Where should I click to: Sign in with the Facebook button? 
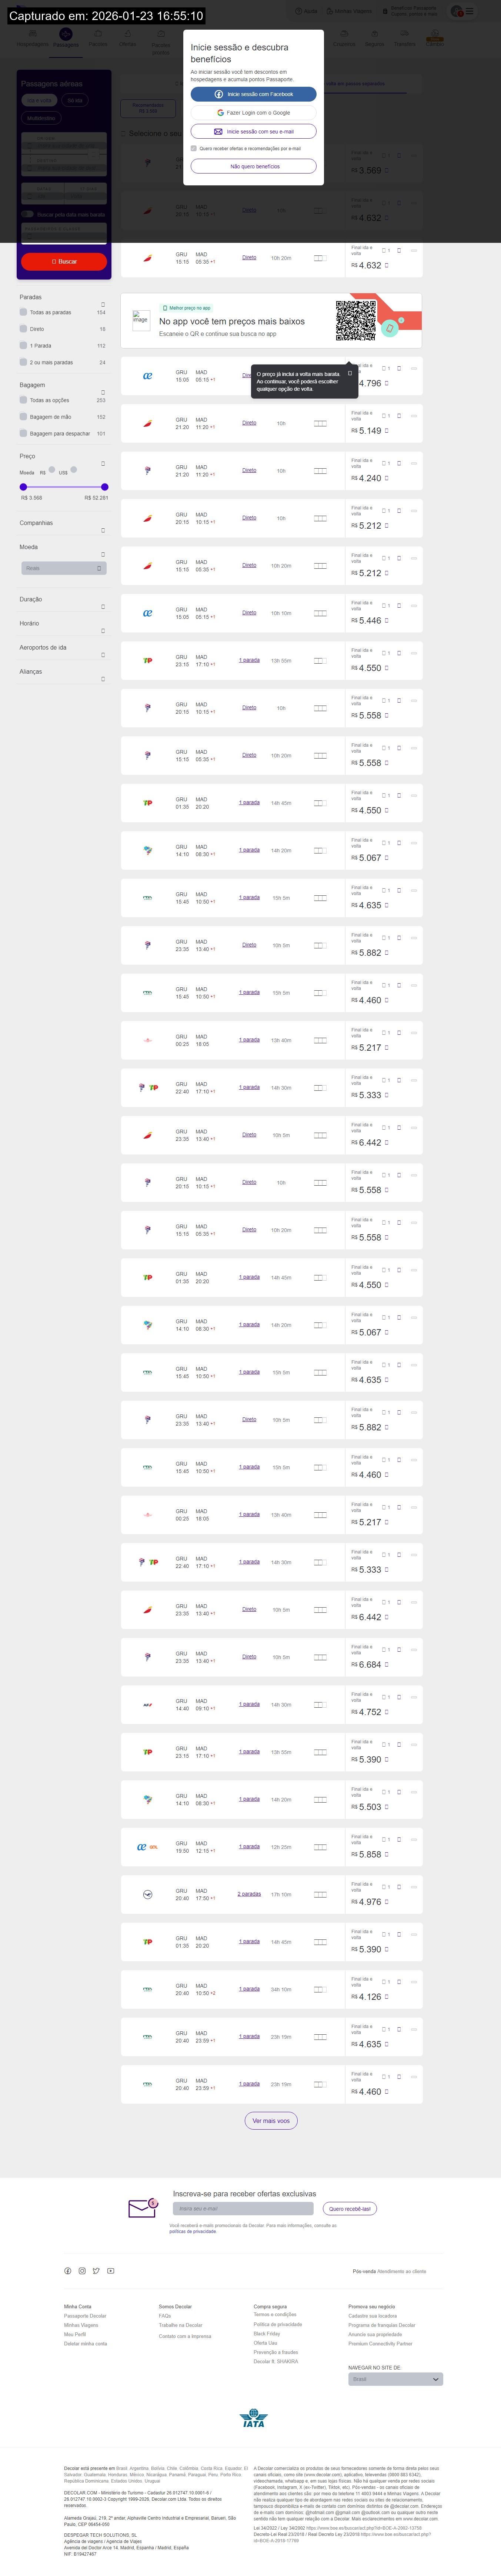pos(254,94)
